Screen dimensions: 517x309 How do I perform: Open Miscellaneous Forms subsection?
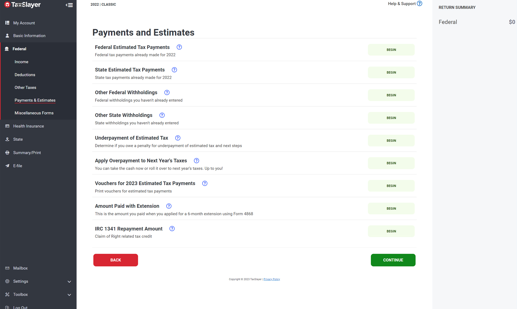34,113
